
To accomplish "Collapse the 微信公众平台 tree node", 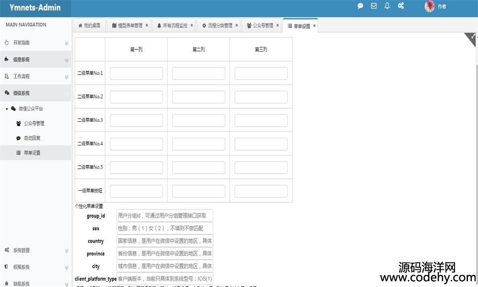I will pos(7,109).
